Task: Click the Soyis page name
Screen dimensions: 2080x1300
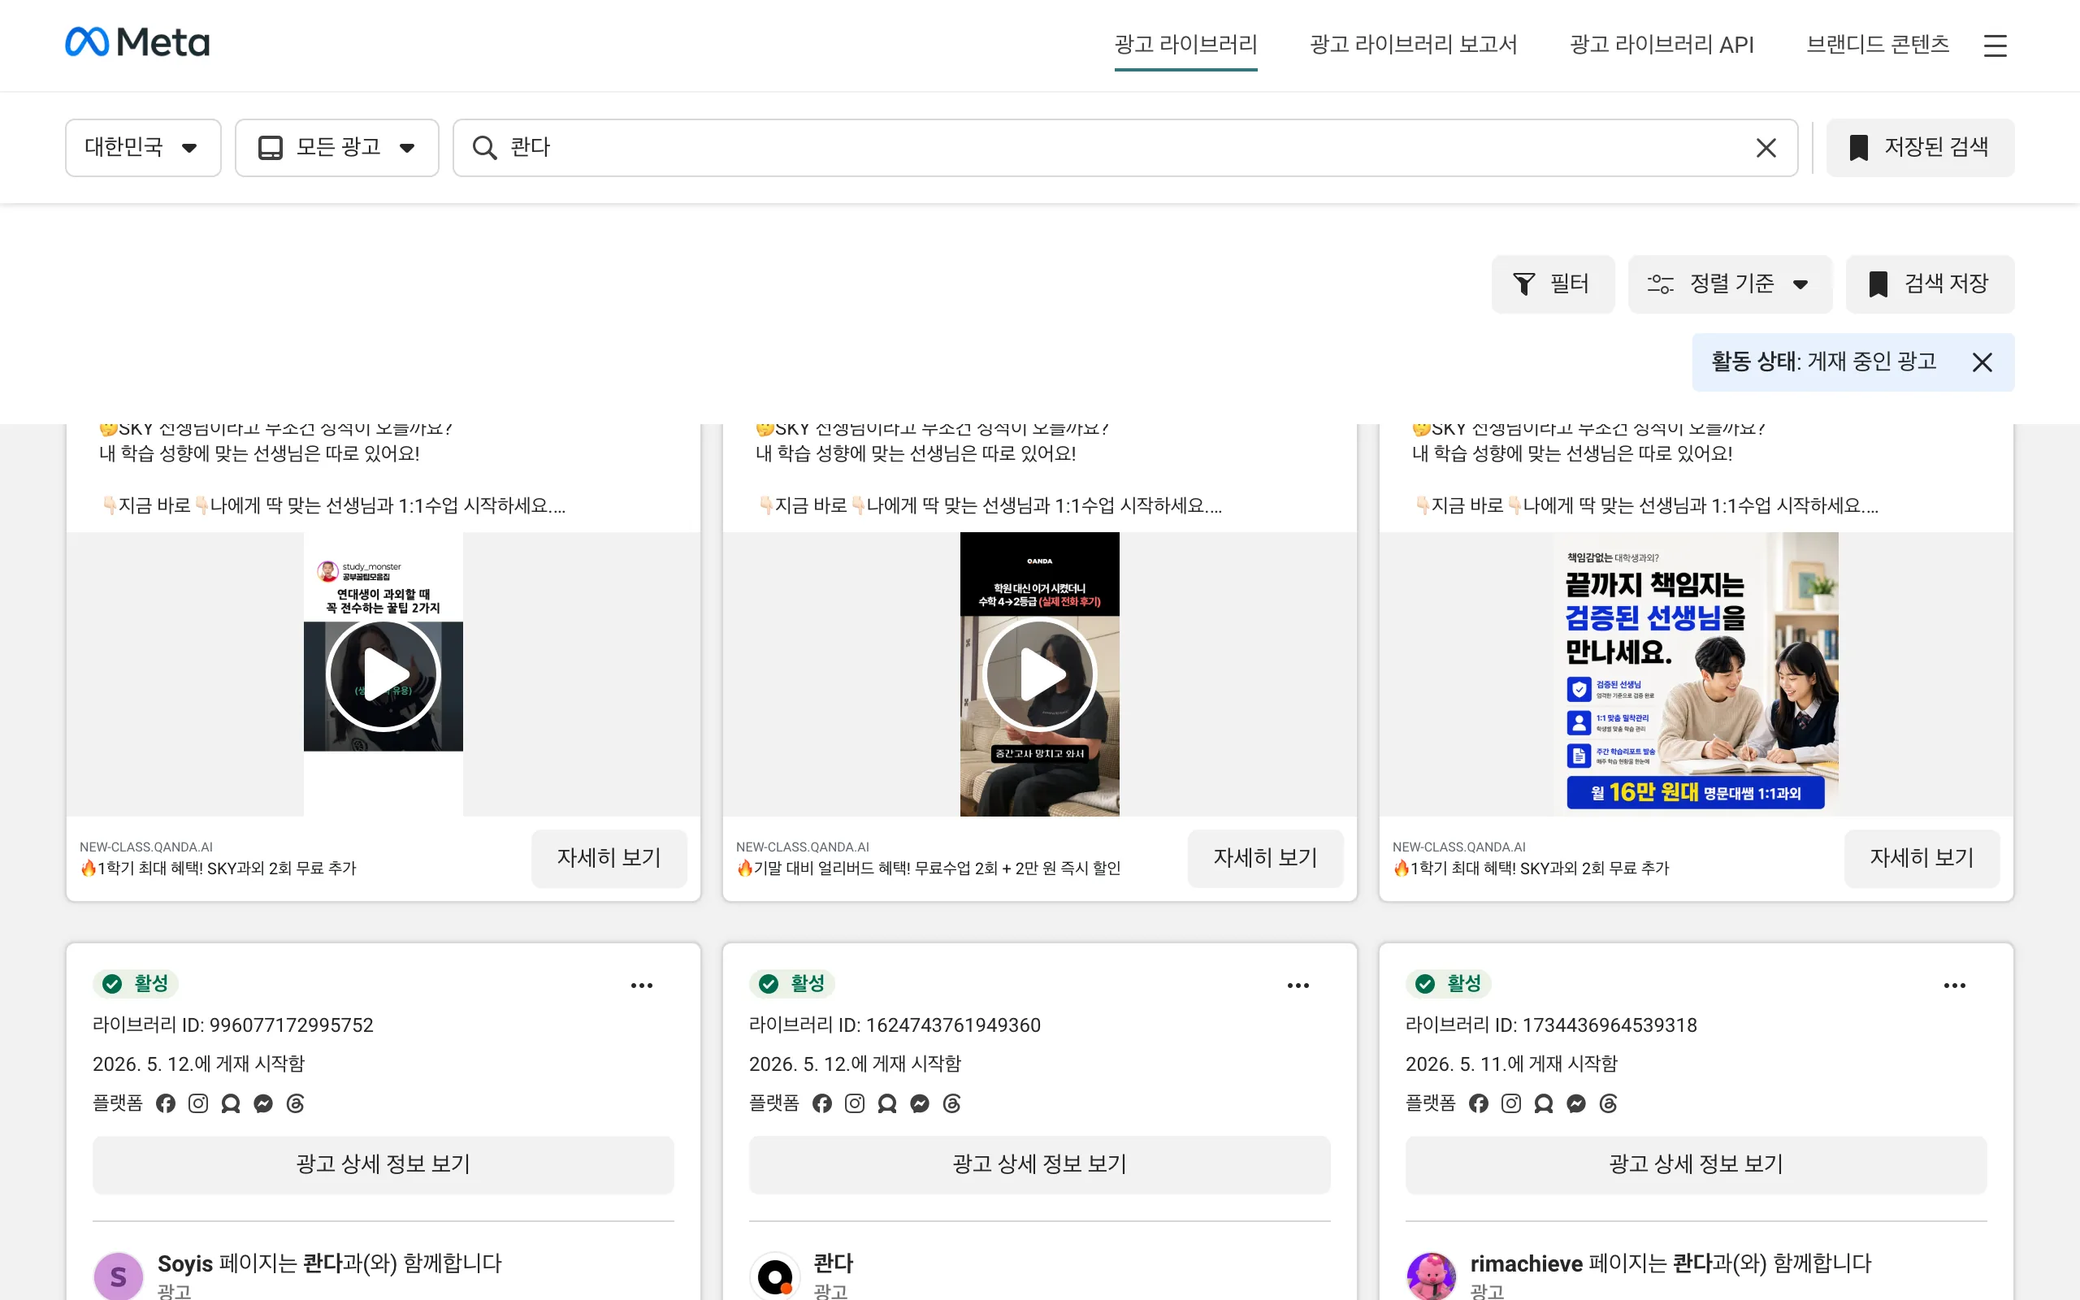Action: (184, 1263)
